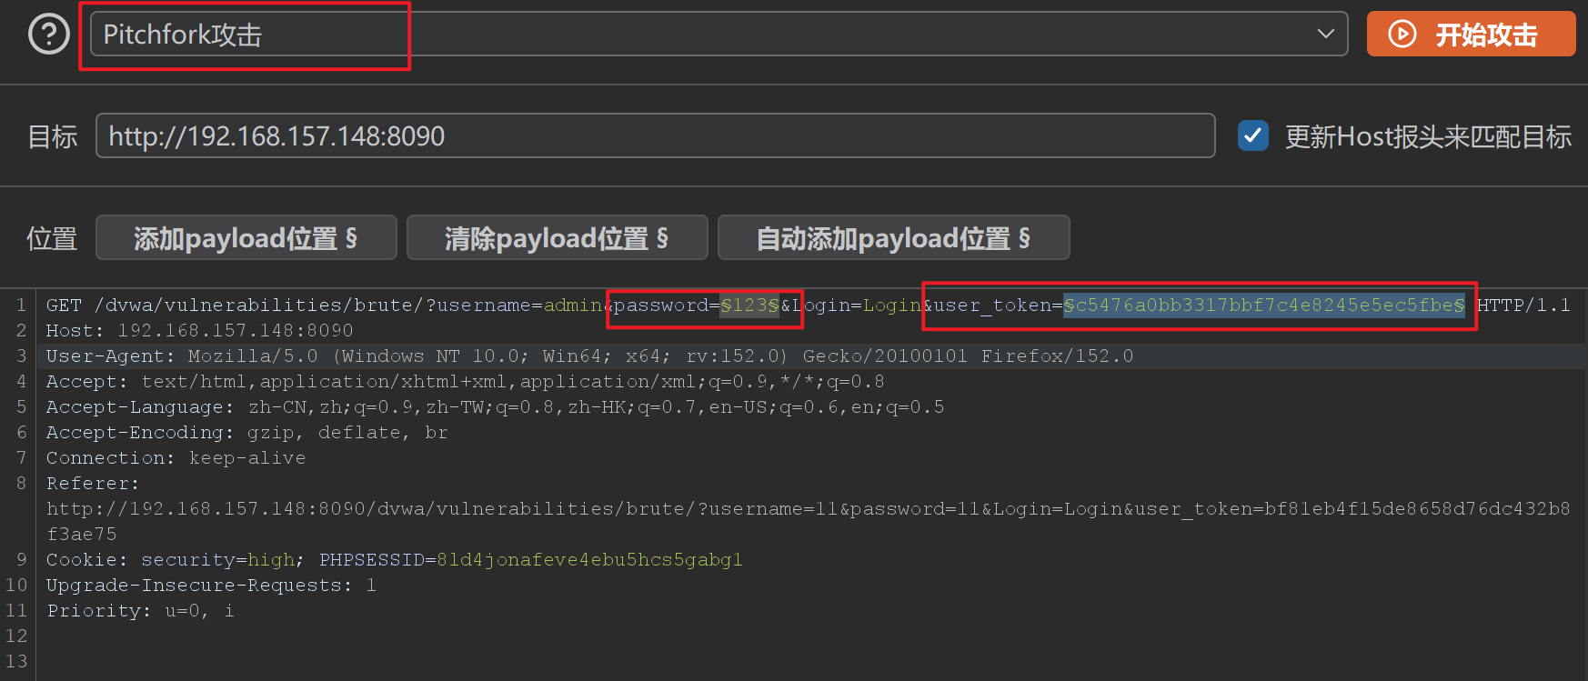
Task: Click the 目标 target URL input field
Action: coord(655,135)
